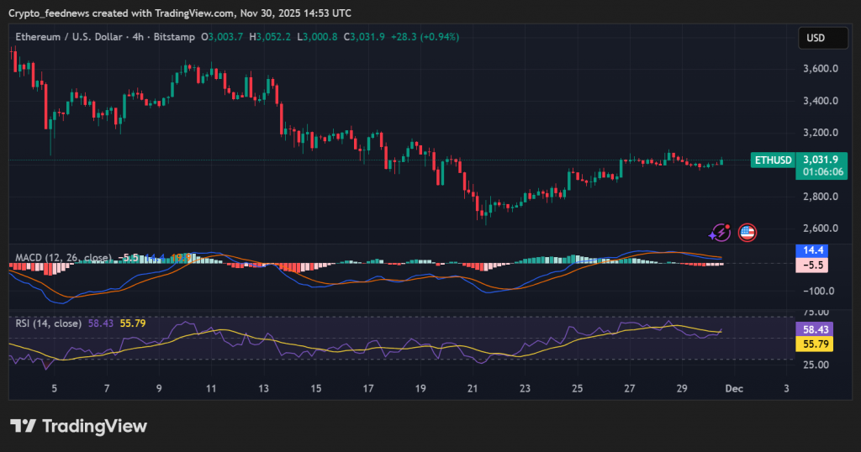Click the US flag economic event icon
Viewport: 861px width, 452px height.
point(747,233)
